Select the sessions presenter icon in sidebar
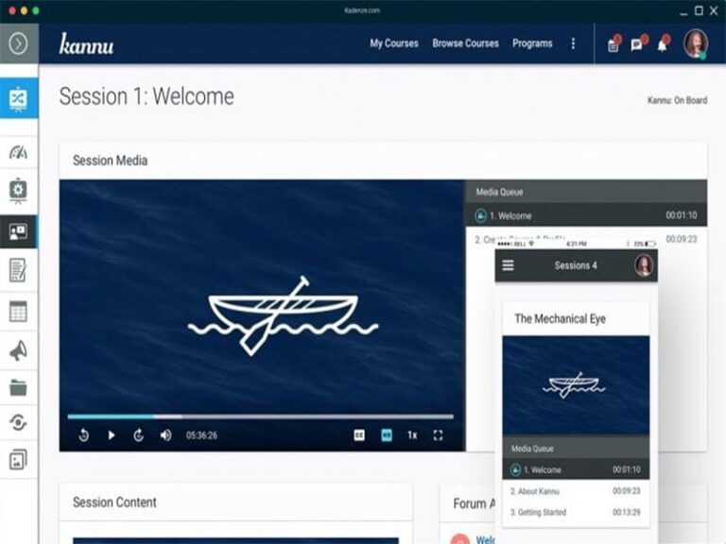 18,231
